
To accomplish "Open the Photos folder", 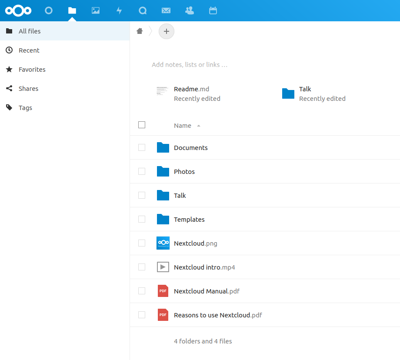I will (184, 172).
